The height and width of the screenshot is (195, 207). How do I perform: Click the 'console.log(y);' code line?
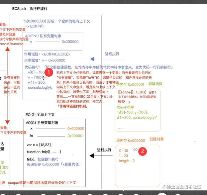tap(40, 88)
